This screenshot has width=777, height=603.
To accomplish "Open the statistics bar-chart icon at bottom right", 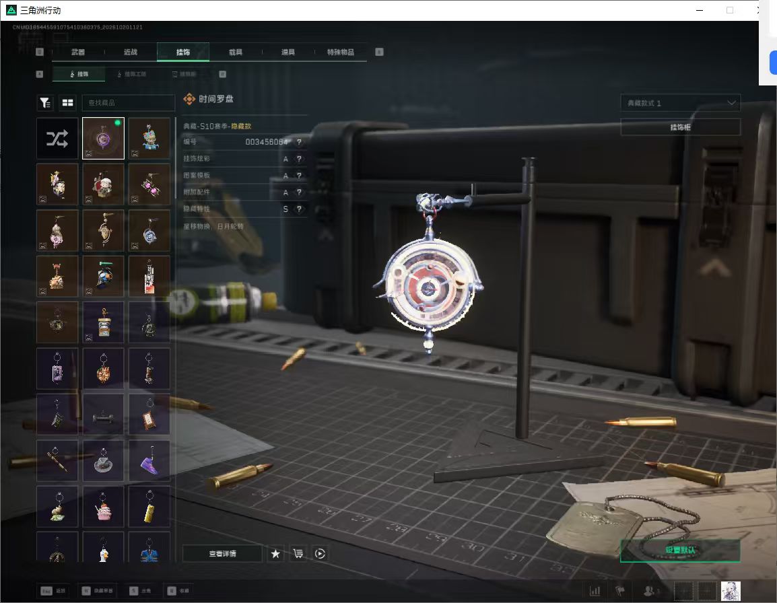I will [x=595, y=591].
